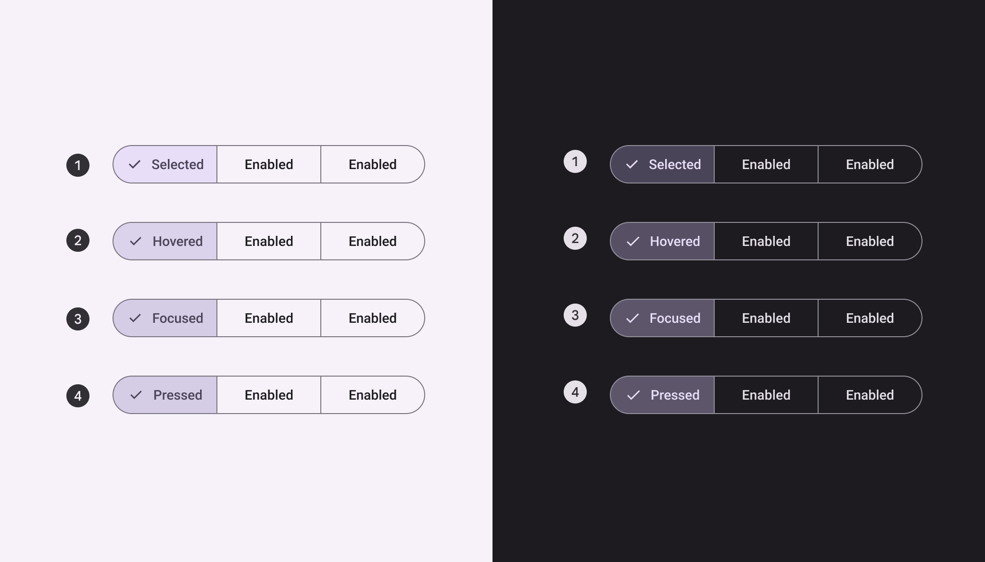Click the checkmark icon on light Focused segment
Image resolution: width=985 pixels, height=562 pixels.
click(135, 318)
